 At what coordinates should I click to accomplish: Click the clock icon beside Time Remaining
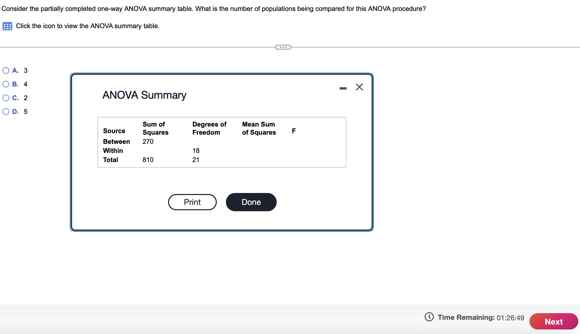[x=429, y=317]
